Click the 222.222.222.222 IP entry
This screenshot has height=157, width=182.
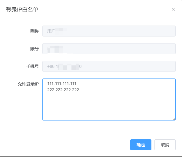(x=63, y=90)
